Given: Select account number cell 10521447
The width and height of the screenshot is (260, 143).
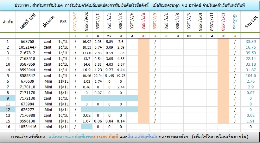Looking at the screenshot, I should coord(28,47).
